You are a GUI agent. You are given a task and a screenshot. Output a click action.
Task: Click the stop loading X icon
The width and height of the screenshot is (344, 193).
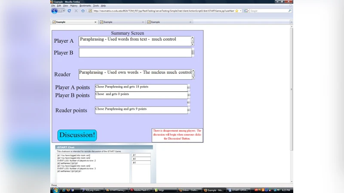[76, 11]
